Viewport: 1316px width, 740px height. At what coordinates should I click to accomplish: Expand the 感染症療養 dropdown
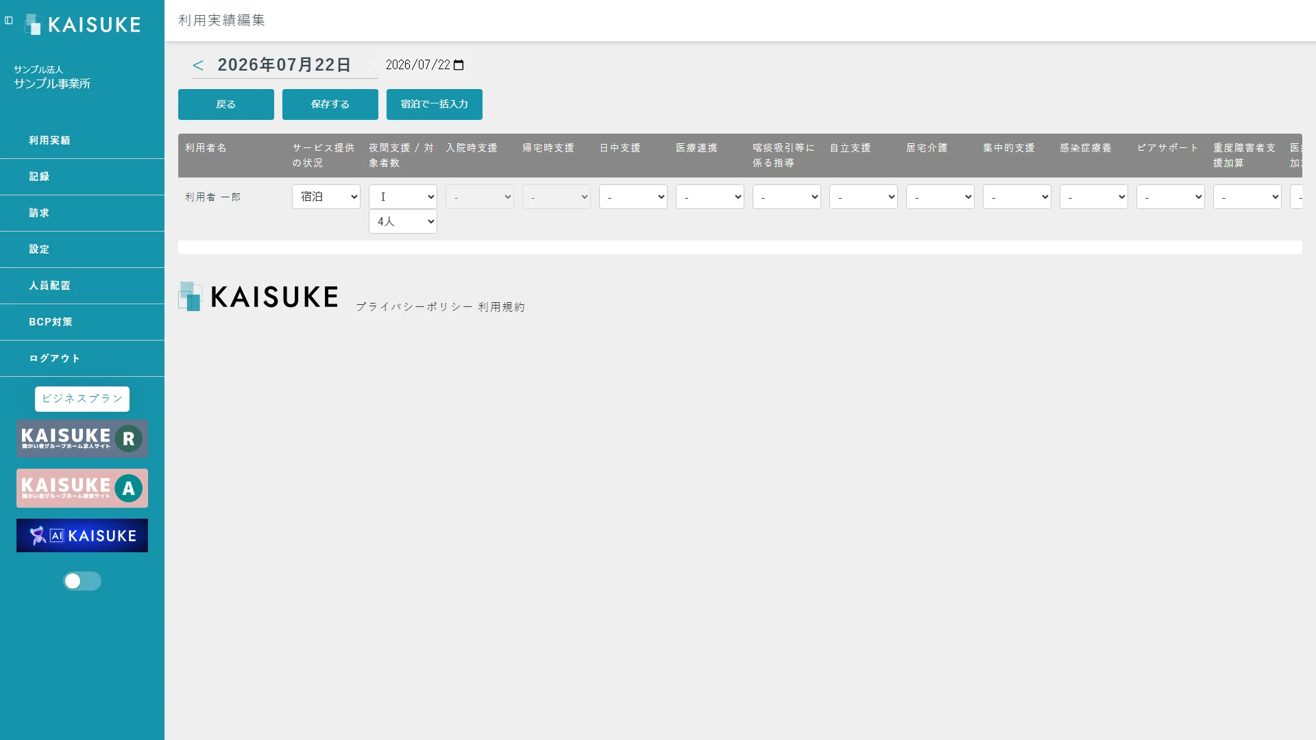tap(1094, 197)
